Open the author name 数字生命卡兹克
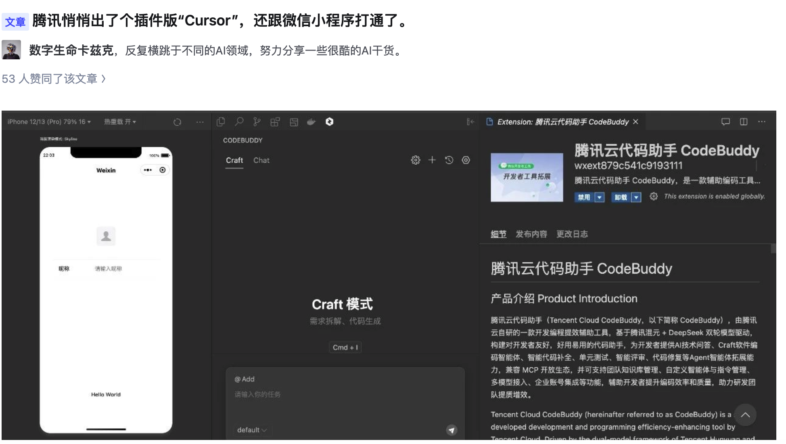This screenshot has width=786, height=444. point(71,50)
